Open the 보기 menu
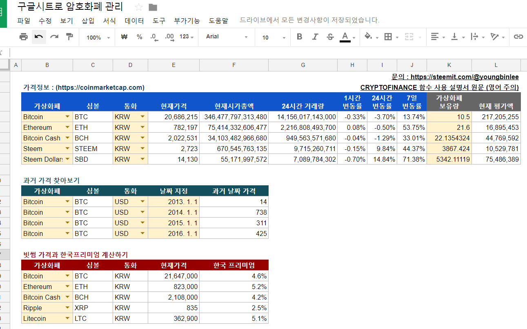527x329 pixels. point(67,20)
